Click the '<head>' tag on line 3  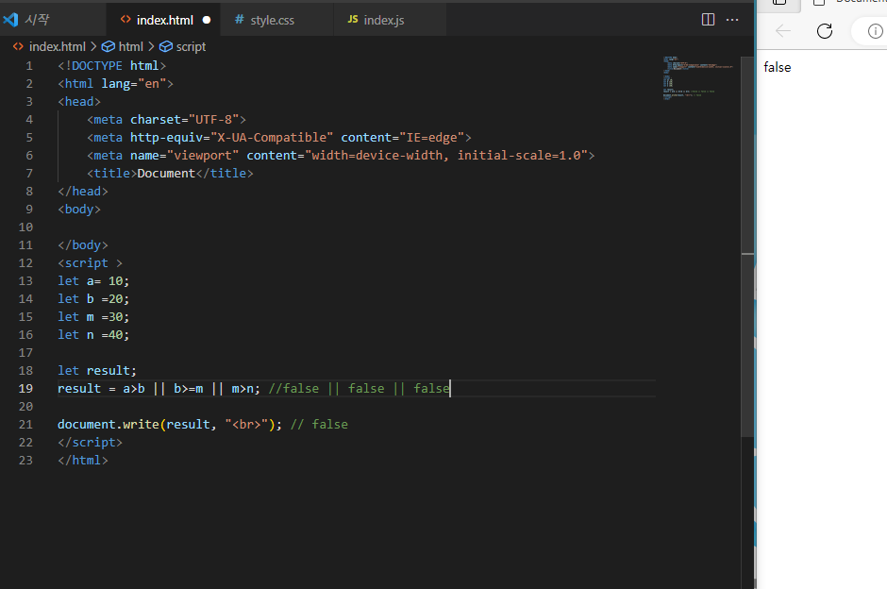(79, 102)
